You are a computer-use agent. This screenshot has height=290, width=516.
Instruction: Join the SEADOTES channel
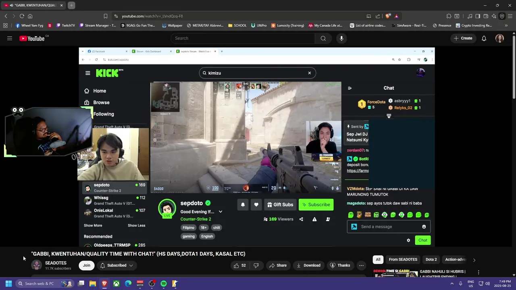click(x=87, y=265)
